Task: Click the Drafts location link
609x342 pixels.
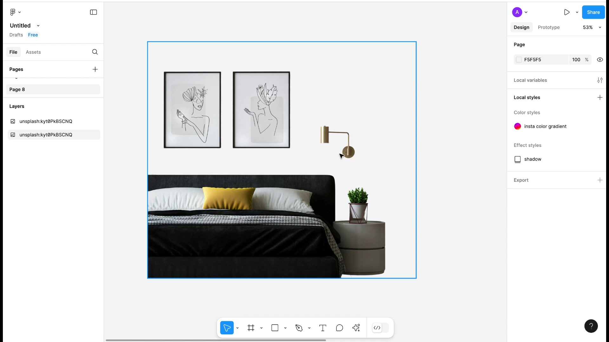Action: click(x=16, y=35)
